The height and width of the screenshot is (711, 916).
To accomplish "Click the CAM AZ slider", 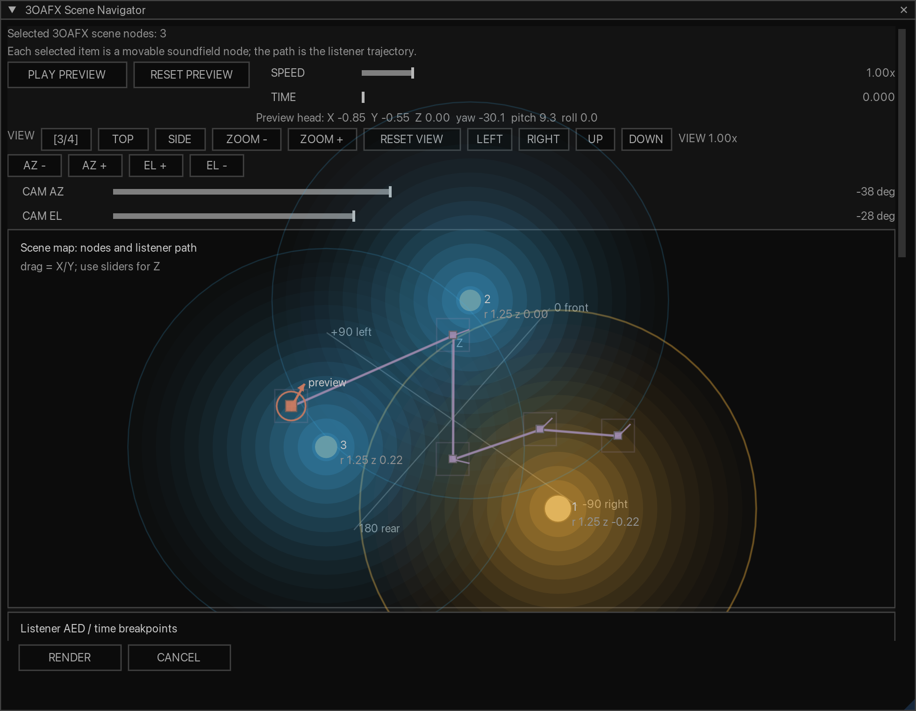I will (252, 192).
